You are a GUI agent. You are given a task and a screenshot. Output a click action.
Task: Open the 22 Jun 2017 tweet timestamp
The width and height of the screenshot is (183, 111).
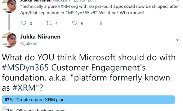pyautogui.click(x=85, y=1)
